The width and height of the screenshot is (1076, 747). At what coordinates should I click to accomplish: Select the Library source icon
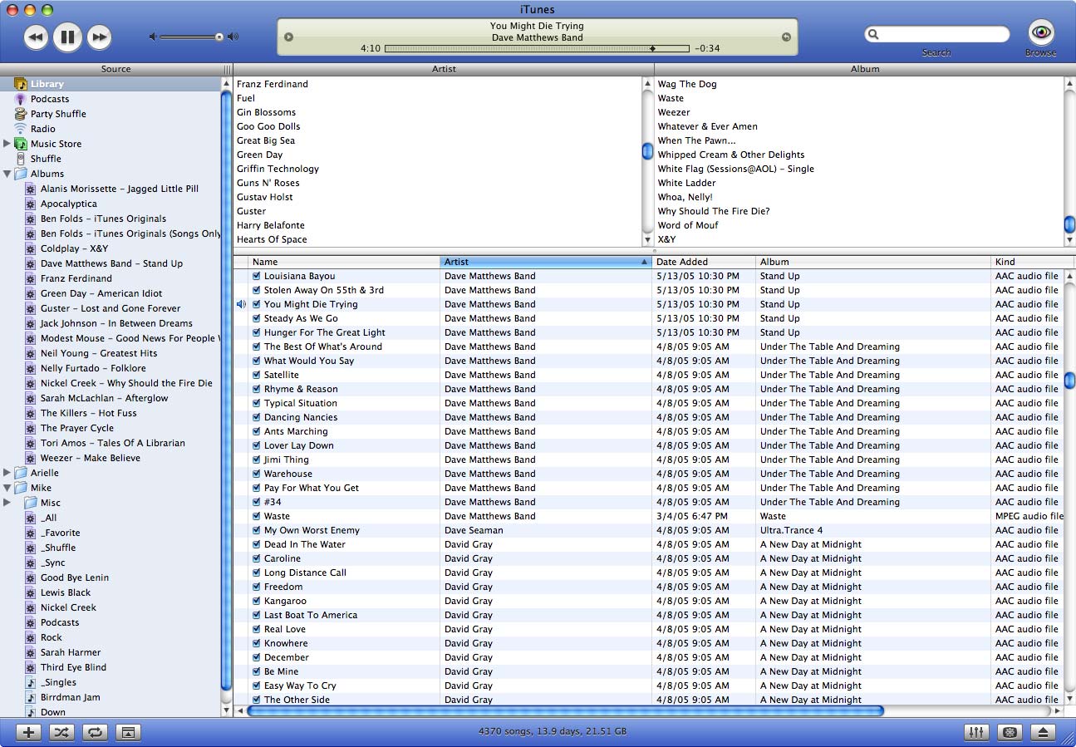pos(21,84)
